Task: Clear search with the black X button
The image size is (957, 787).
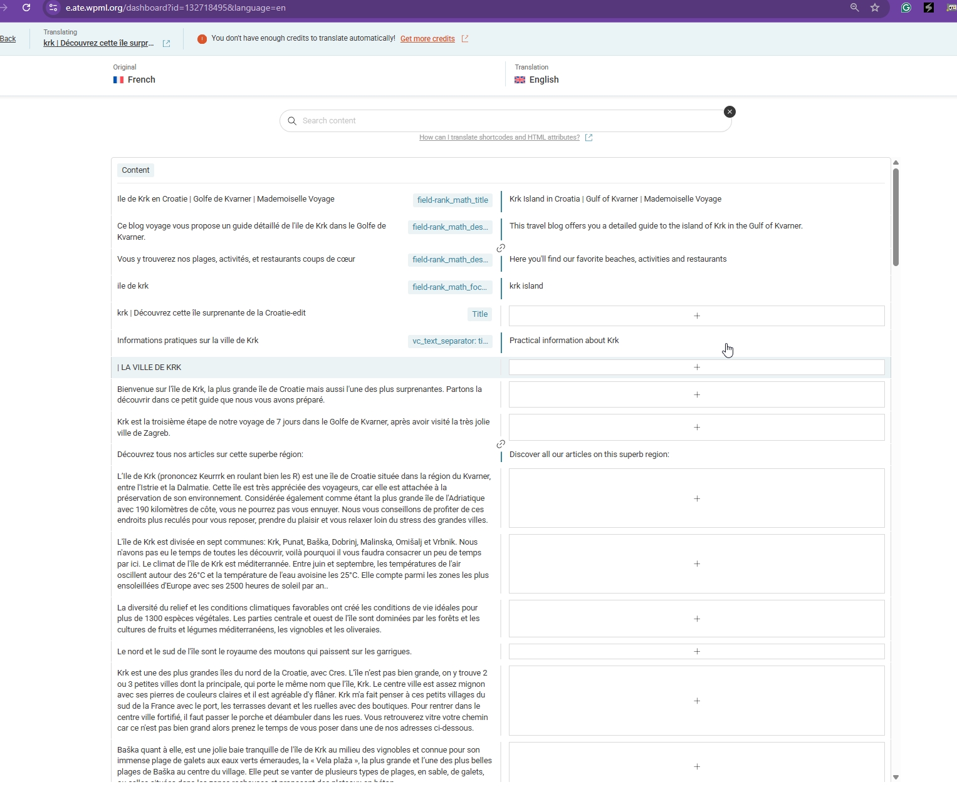Action: (730, 111)
